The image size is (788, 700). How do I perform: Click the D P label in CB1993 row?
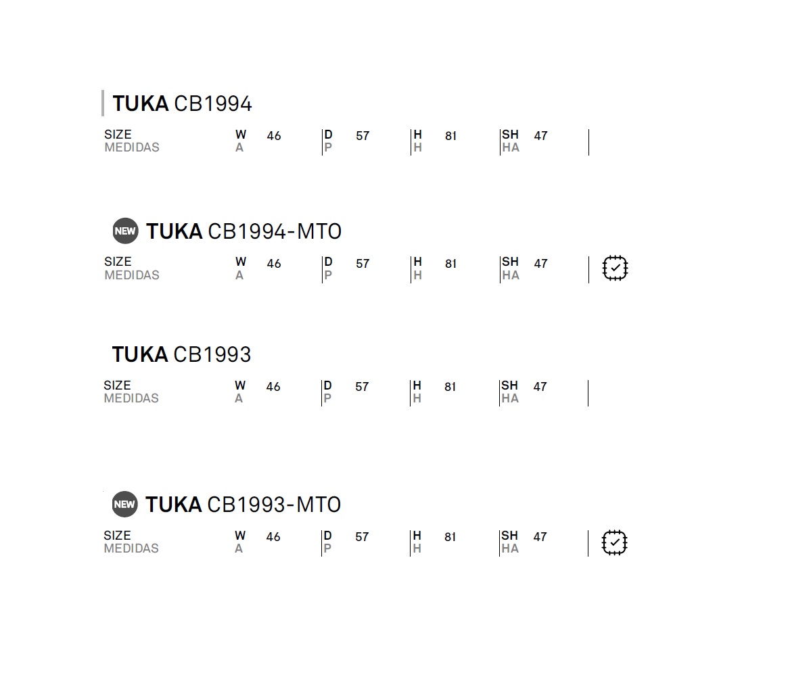327,392
